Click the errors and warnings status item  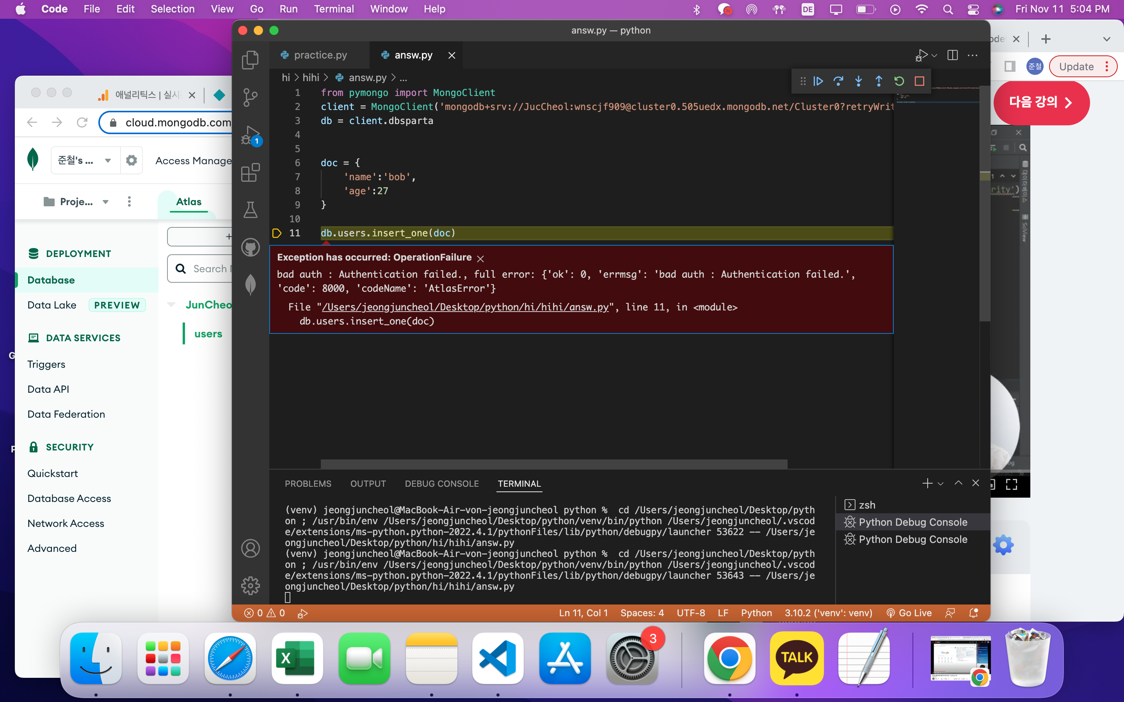(265, 613)
